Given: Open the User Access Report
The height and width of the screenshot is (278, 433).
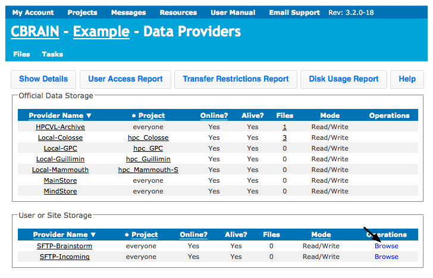Looking at the screenshot, I should point(125,79).
